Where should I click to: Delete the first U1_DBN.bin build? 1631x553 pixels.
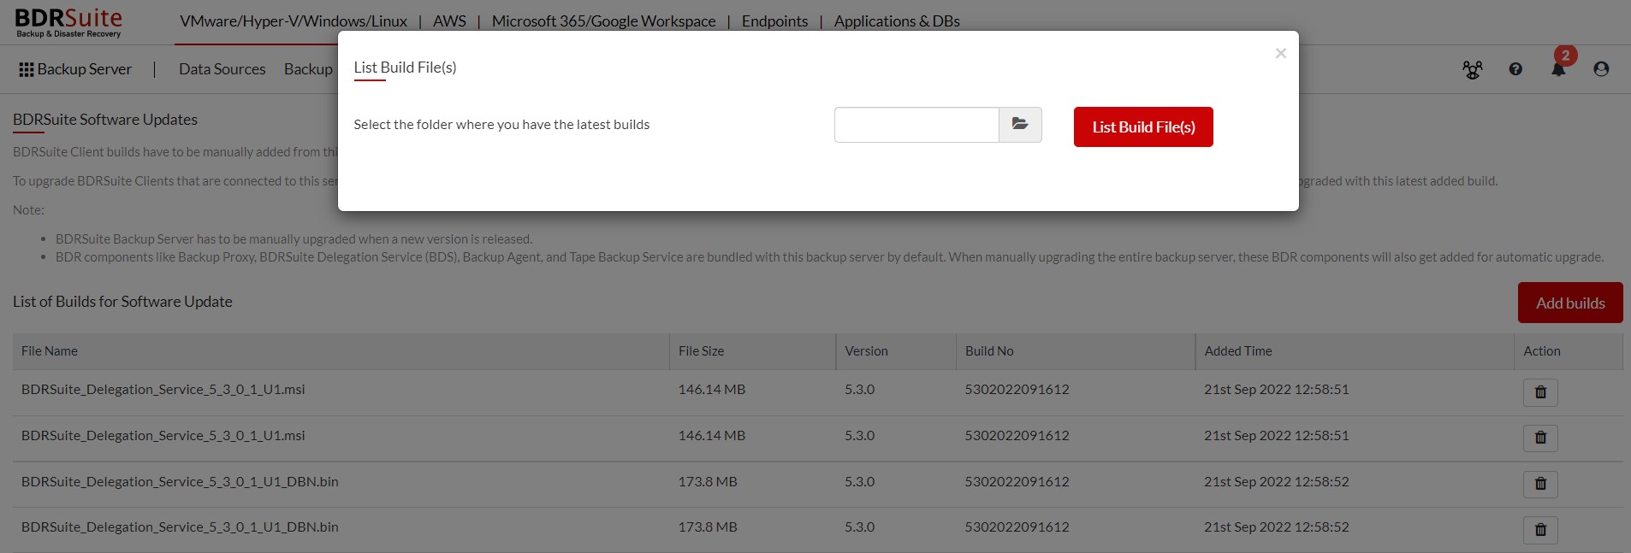point(1540,484)
